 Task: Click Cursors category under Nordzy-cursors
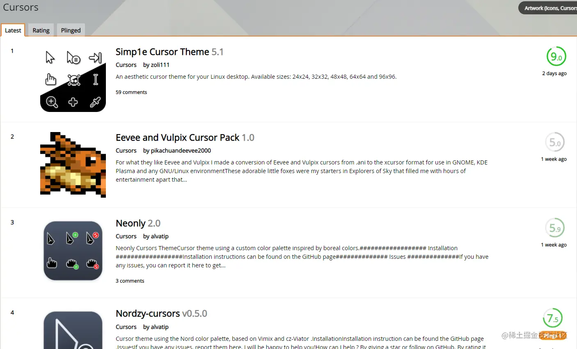(126, 327)
